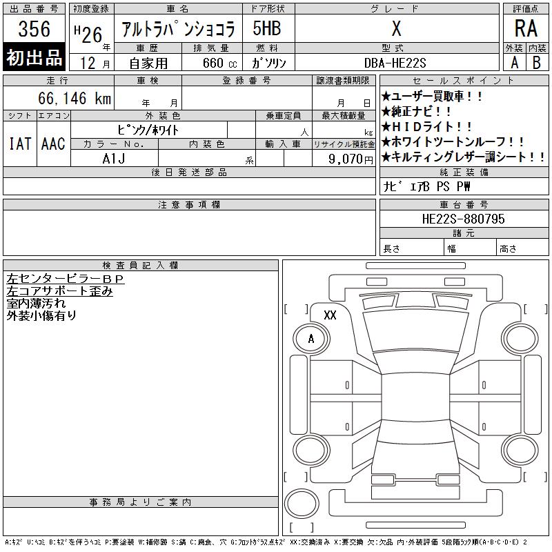The width and height of the screenshot is (552, 552).
Task: Click the underlined 左コアサポート歪み note
Action: pyautogui.click(x=59, y=291)
